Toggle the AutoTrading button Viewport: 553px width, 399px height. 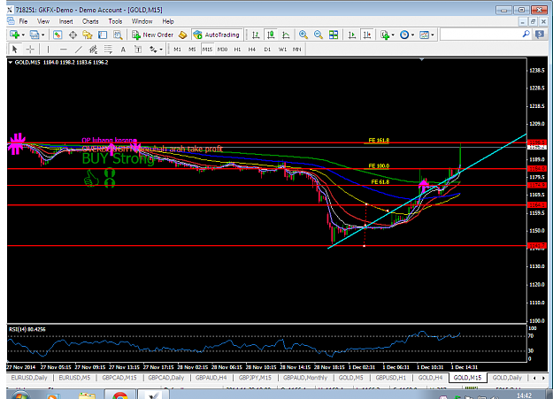tap(218, 35)
